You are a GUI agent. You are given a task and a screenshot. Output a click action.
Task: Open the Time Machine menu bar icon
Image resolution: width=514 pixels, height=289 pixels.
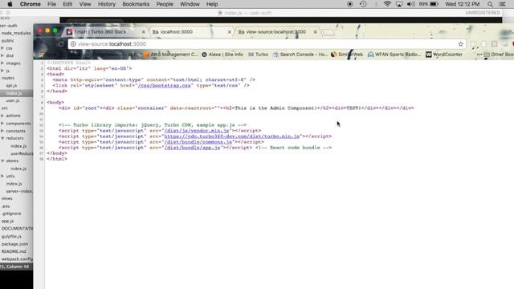coord(363,4)
